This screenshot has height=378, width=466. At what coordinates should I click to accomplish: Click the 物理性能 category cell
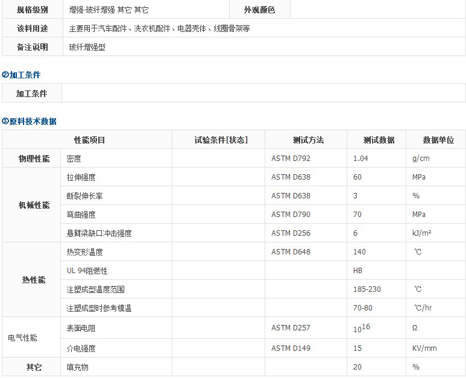(x=34, y=159)
